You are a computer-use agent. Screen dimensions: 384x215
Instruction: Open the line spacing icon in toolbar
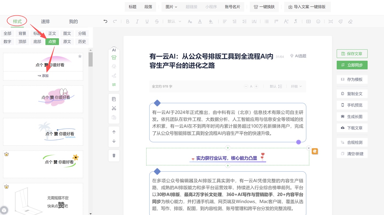click(244, 21)
